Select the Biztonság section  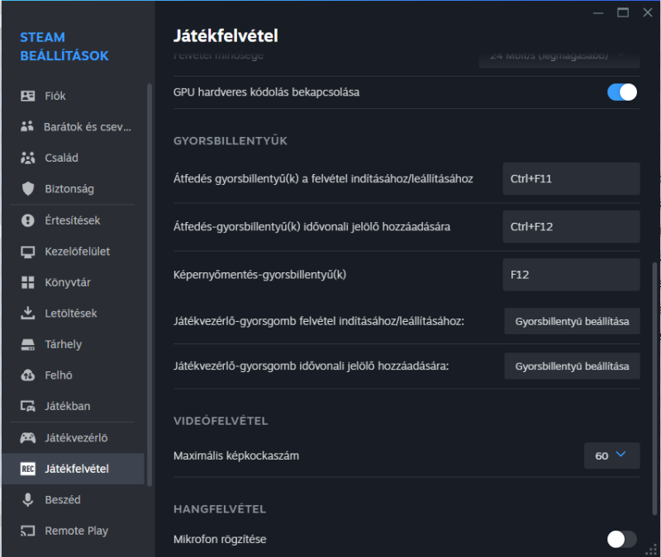[69, 189]
